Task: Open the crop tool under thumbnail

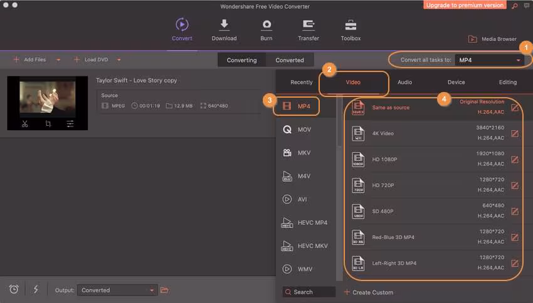Action: (x=48, y=124)
